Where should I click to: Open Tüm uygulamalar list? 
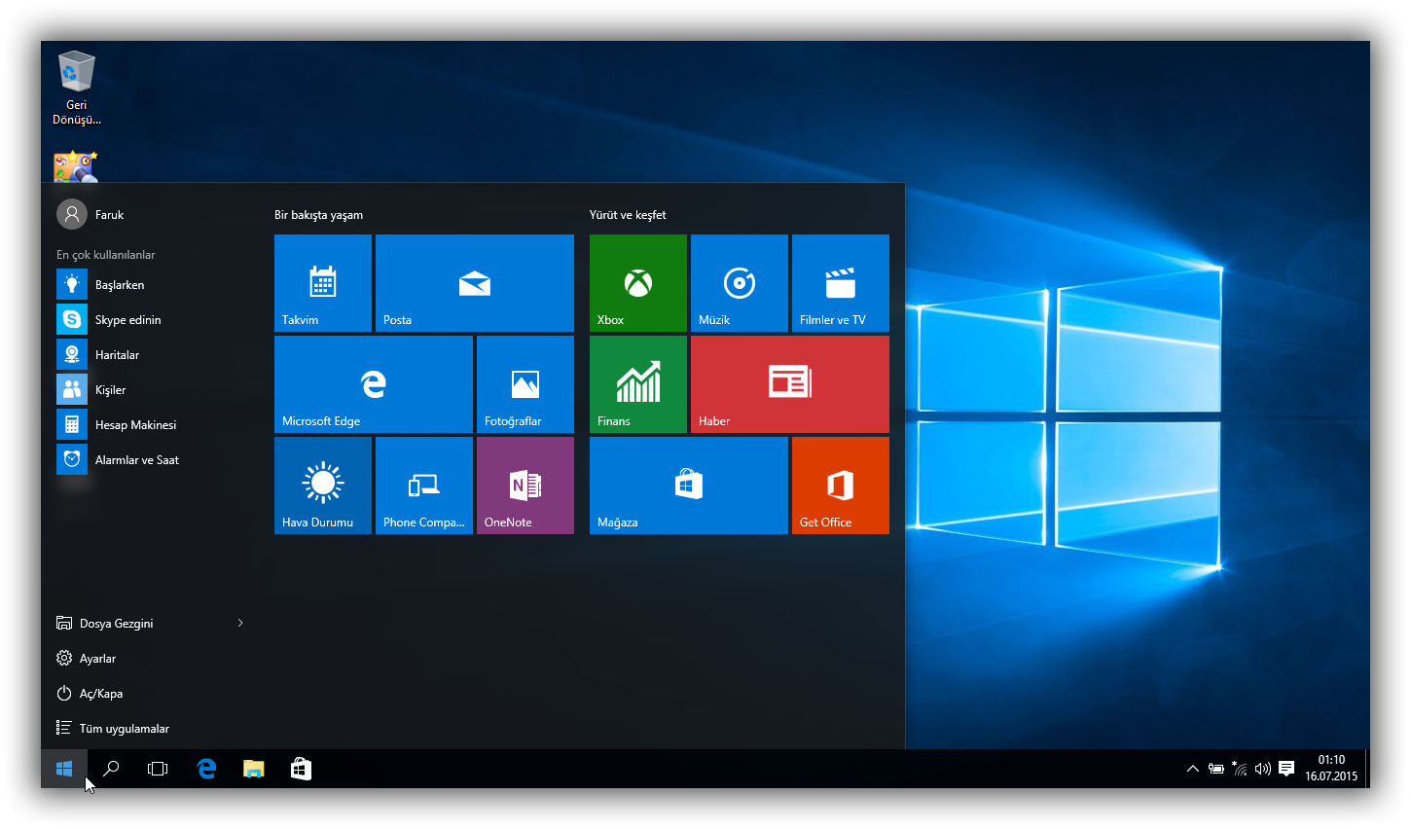[x=124, y=728]
